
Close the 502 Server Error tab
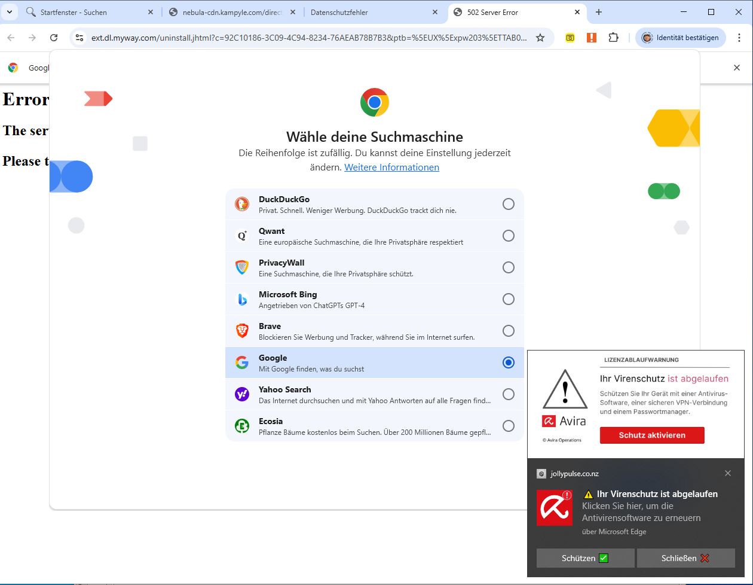tap(577, 12)
